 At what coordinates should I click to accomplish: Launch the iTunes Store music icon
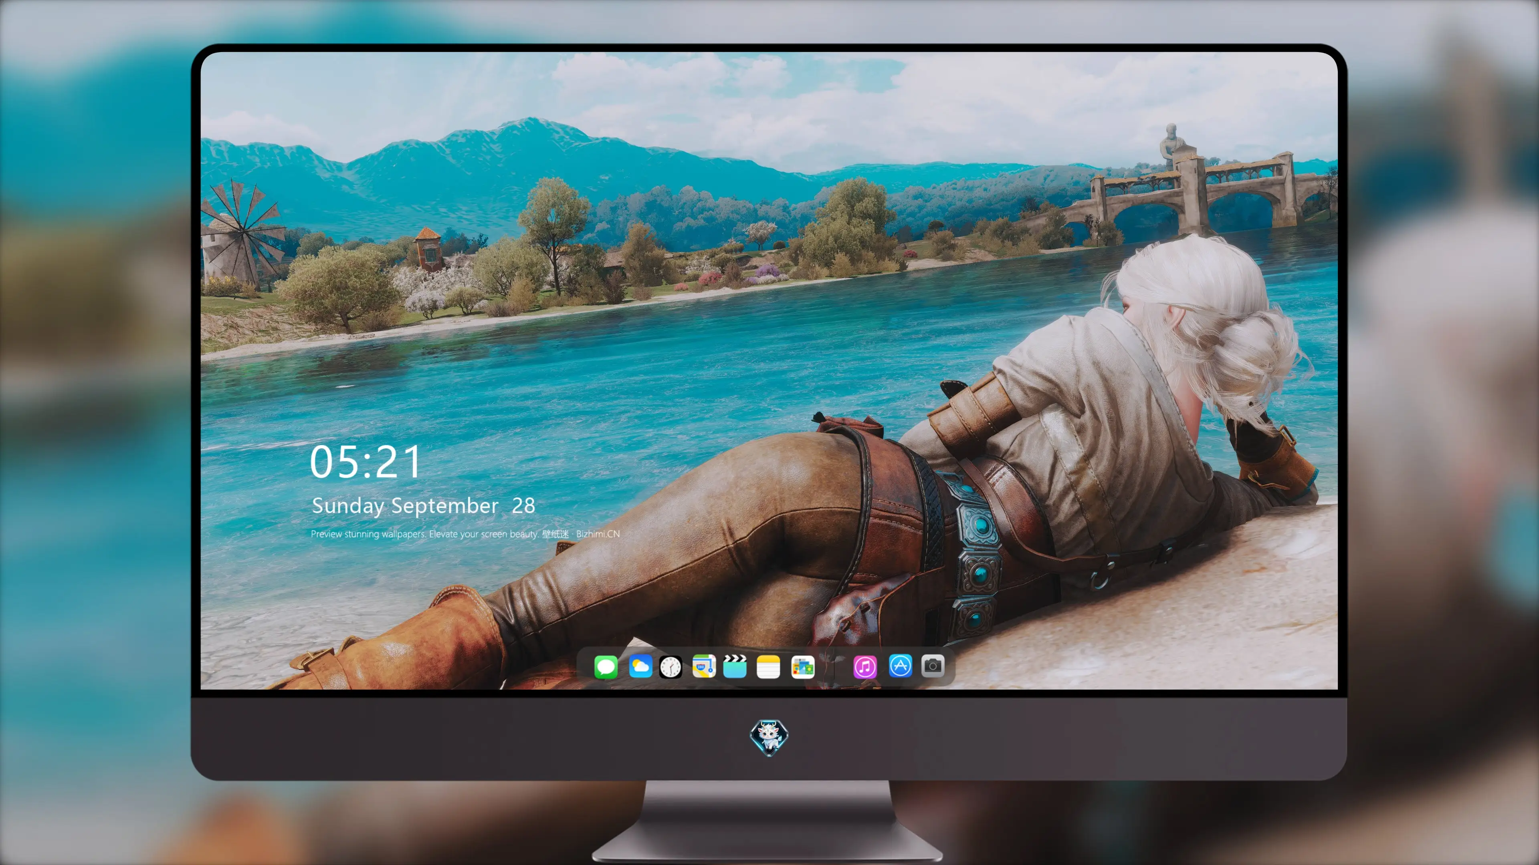click(864, 666)
